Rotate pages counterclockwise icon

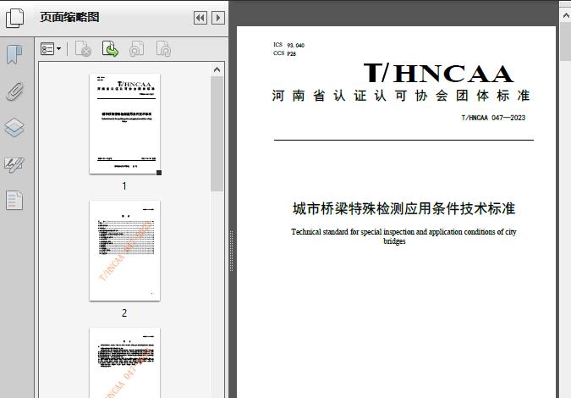pyautogui.click(x=136, y=49)
